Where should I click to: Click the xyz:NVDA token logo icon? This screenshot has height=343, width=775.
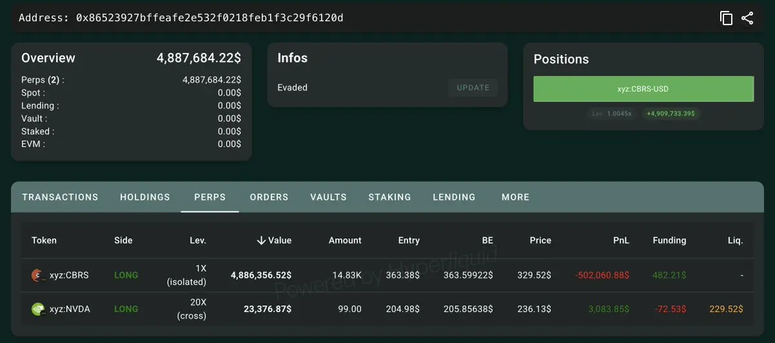[38, 309]
